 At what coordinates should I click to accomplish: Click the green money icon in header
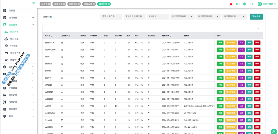(x=238, y=4)
